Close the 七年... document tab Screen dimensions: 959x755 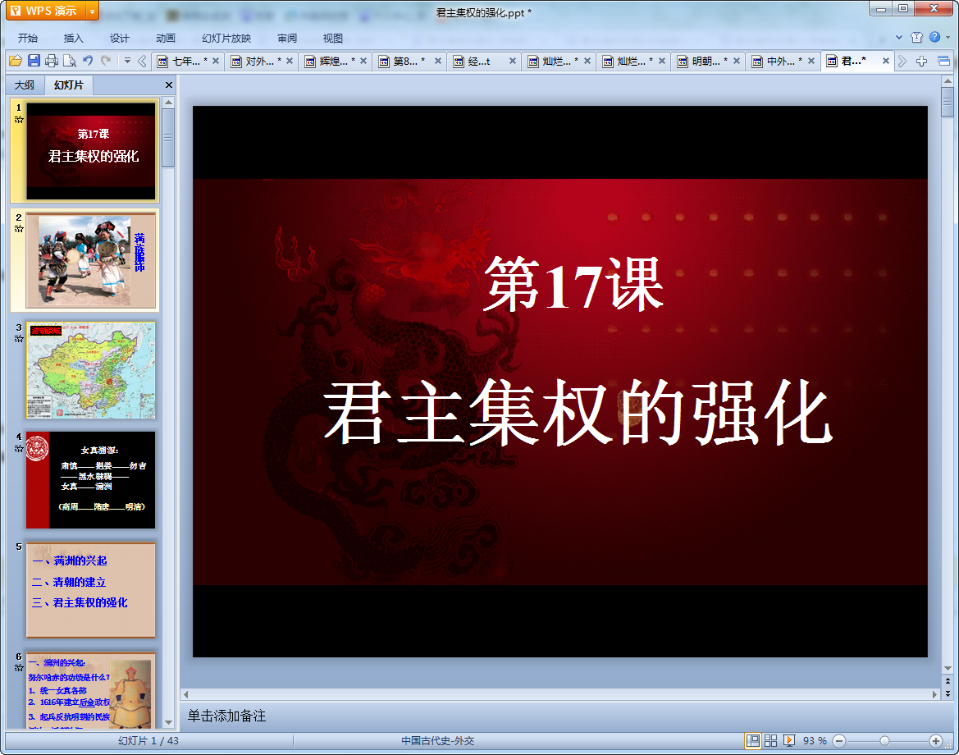216,62
